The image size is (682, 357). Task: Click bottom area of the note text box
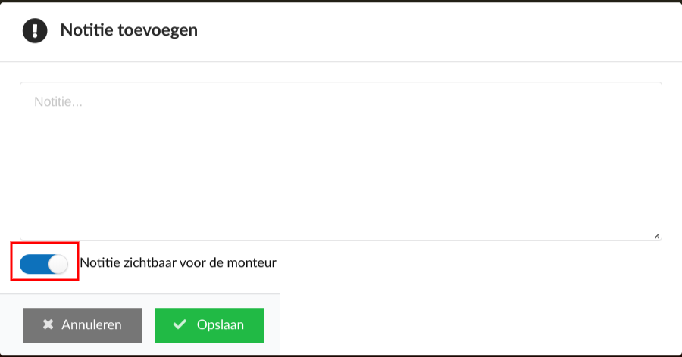[x=341, y=226]
